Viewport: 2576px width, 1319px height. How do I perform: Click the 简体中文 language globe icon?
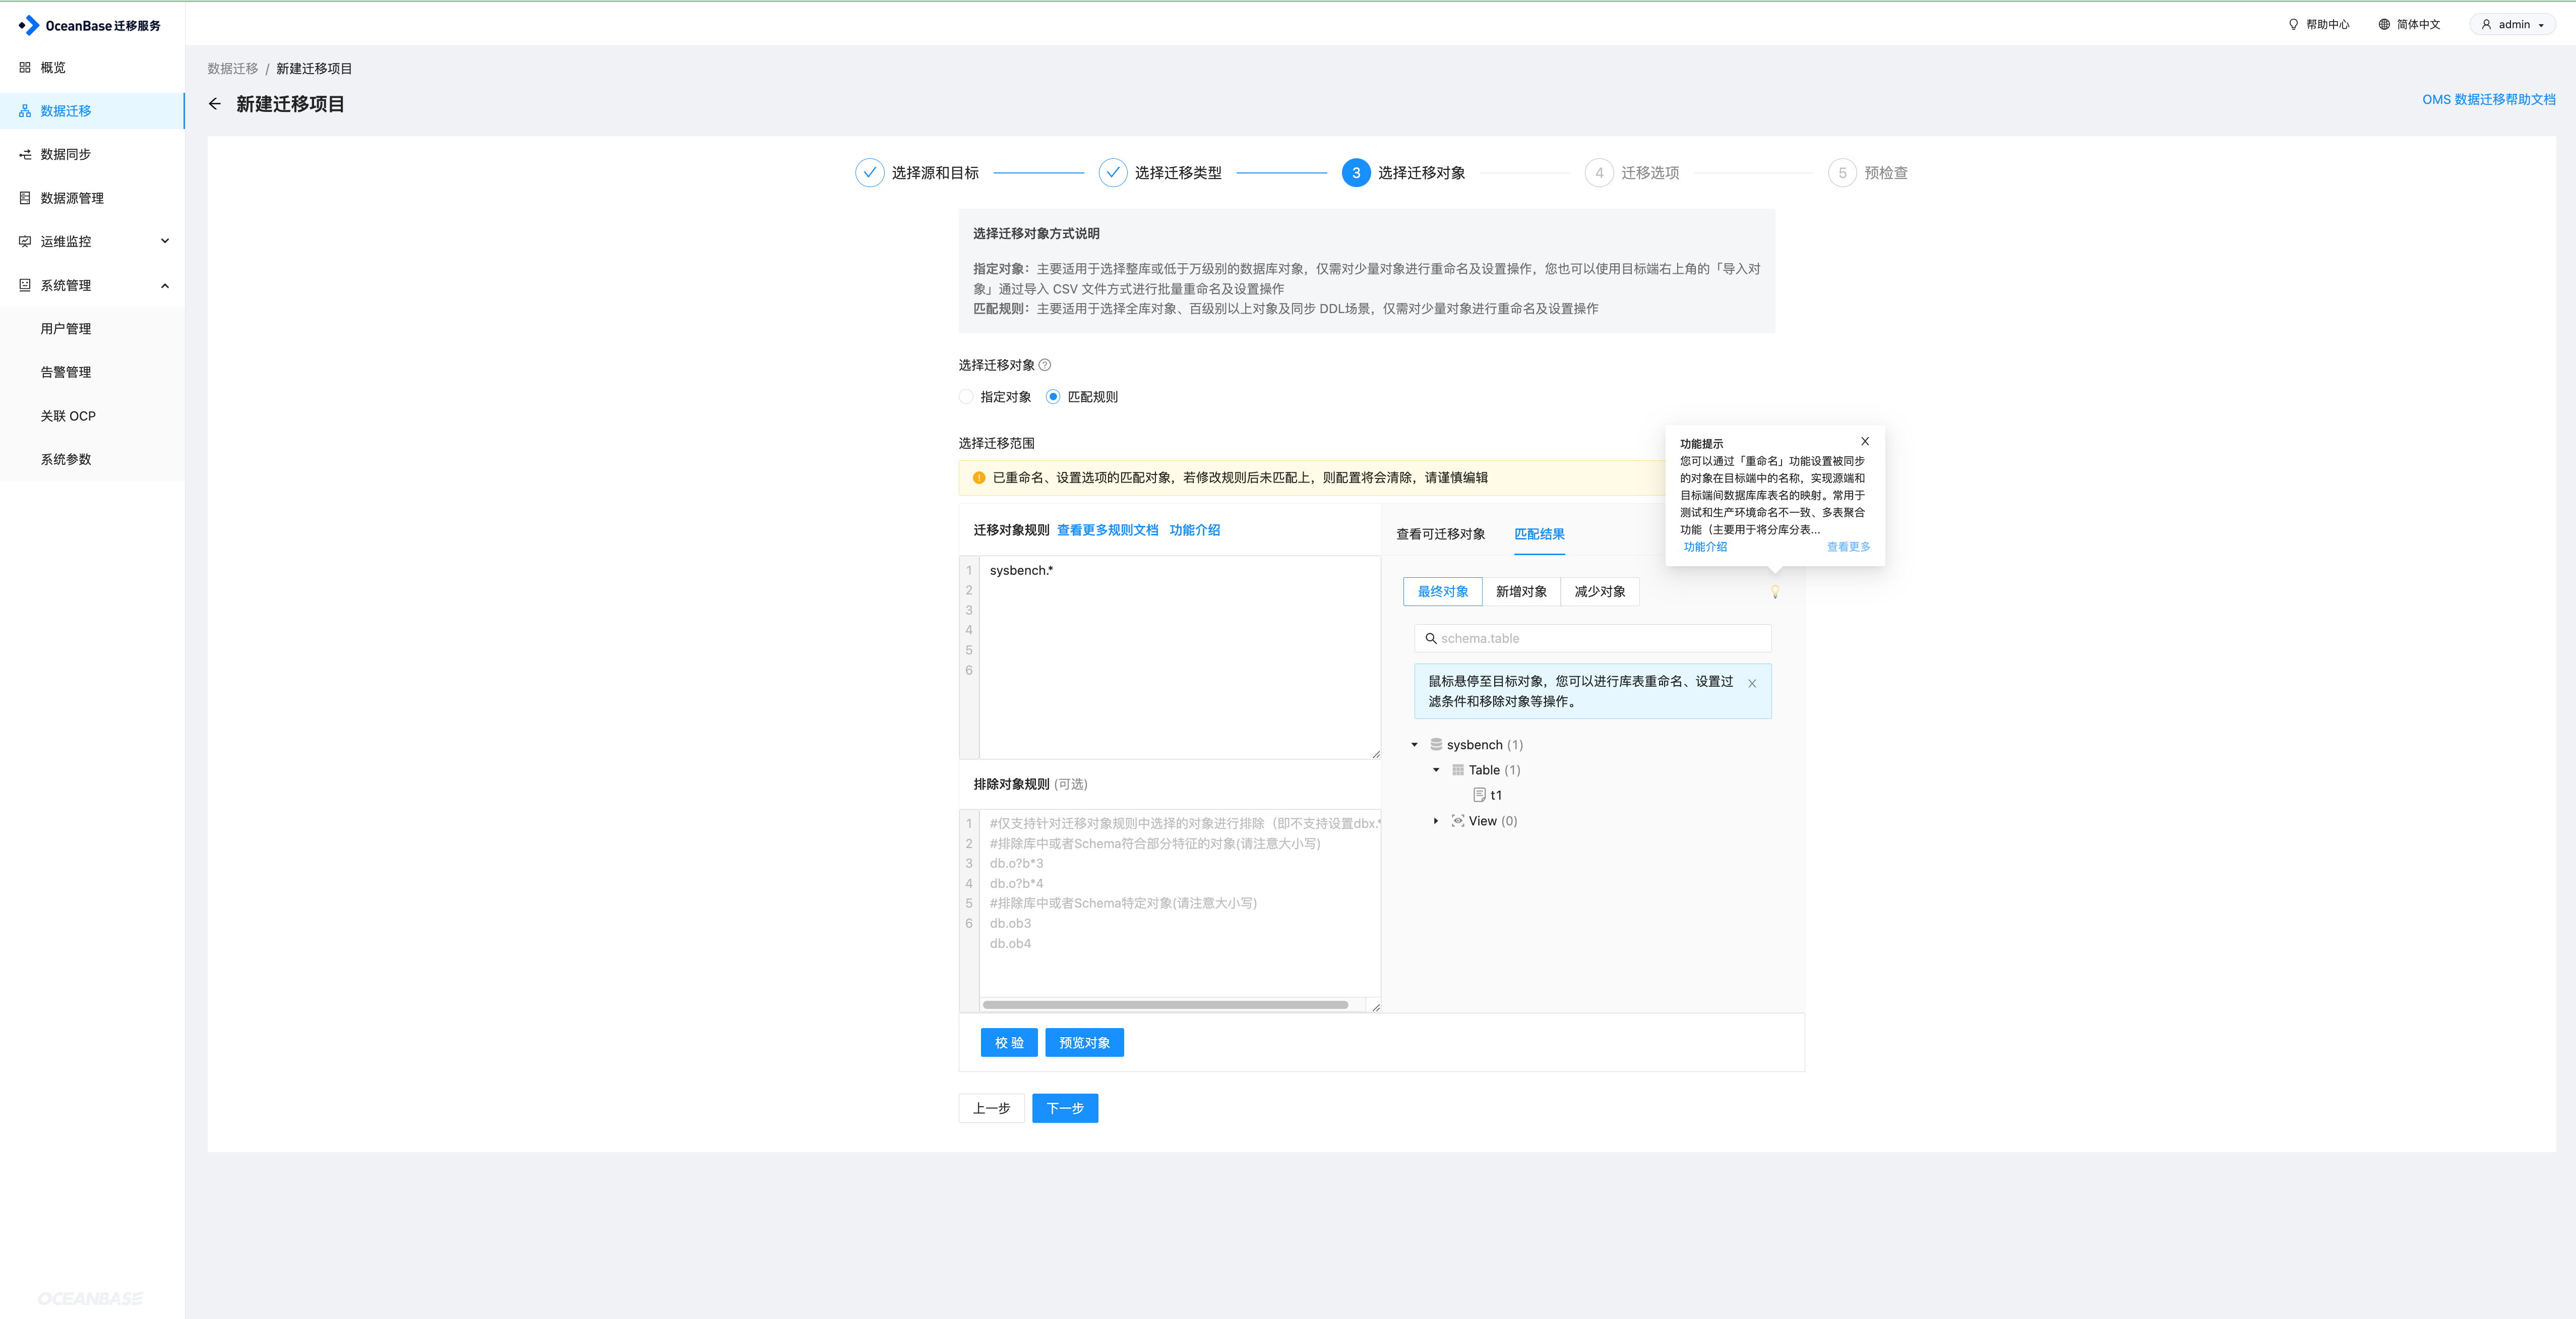click(x=2384, y=24)
